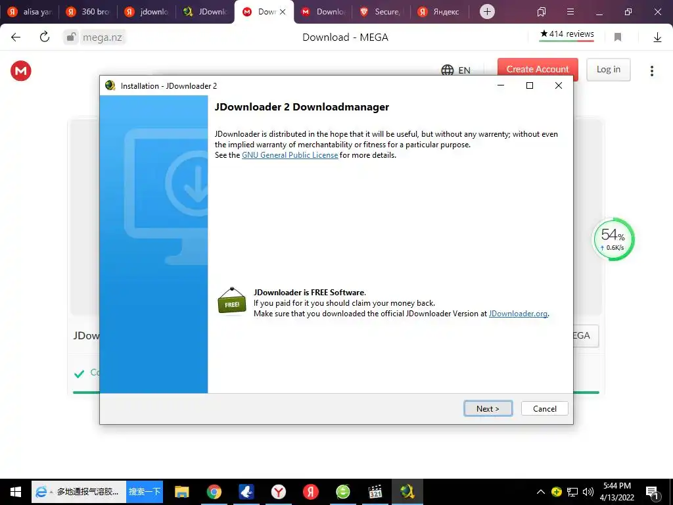
Task: Open the clock showing 5:44 PM
Action: [616, 492]
